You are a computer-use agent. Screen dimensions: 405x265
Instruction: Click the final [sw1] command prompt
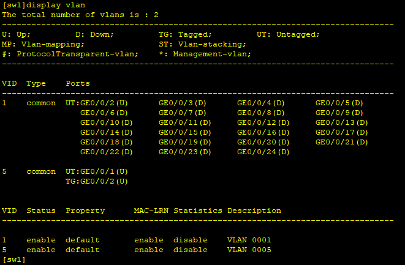pyautogui.click(x=14, y=260)
